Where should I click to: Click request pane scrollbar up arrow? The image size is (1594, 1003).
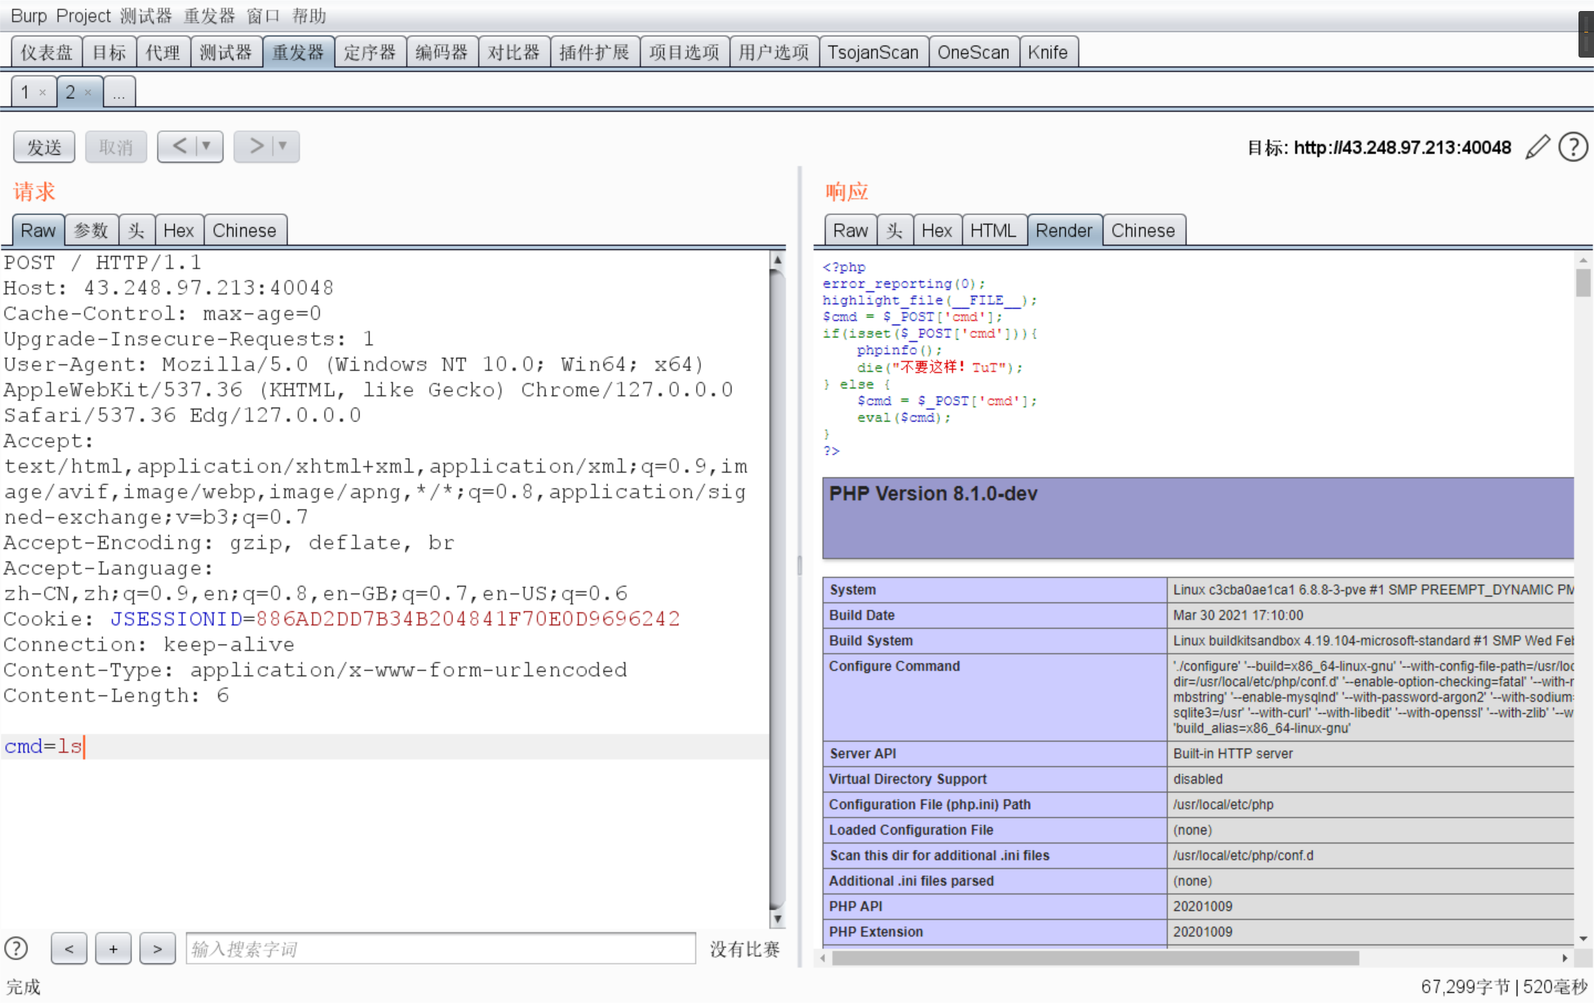tap(777, 260)
